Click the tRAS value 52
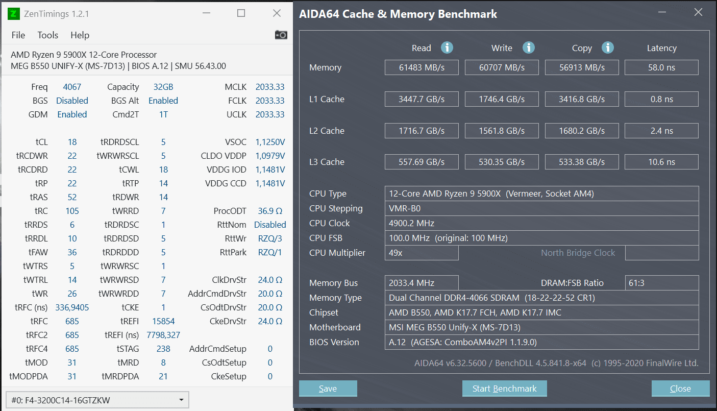Viewport: 717px width, 411px height. coord(72,197)
